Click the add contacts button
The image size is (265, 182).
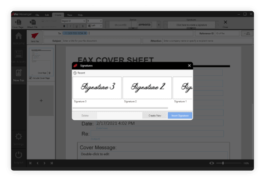coord(247,33)
